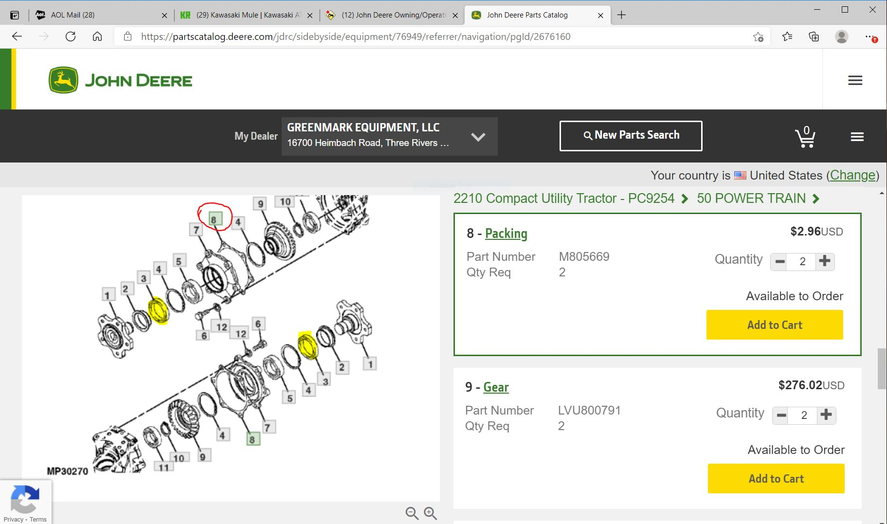
Task: Decrease Packing quantity with minus
Action: (779, 261)
